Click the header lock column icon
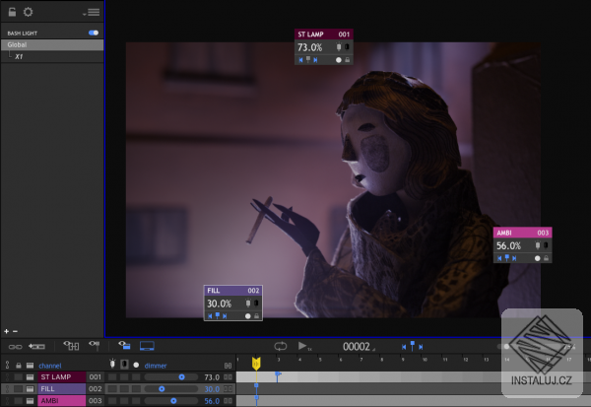This screenshot has height=407, width=591. point(19,366)
